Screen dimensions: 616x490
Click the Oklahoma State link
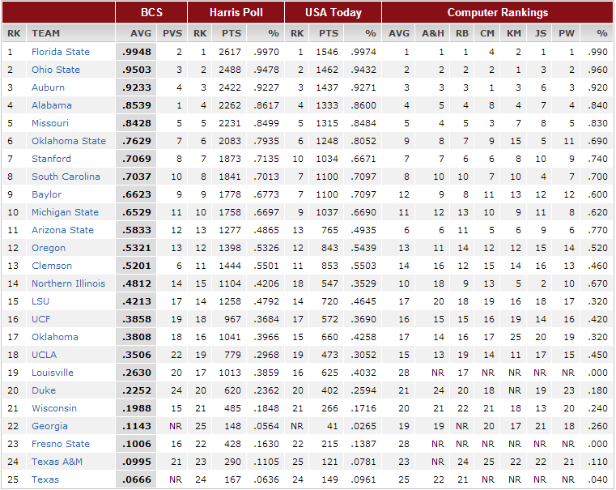[x=69, y=141]
